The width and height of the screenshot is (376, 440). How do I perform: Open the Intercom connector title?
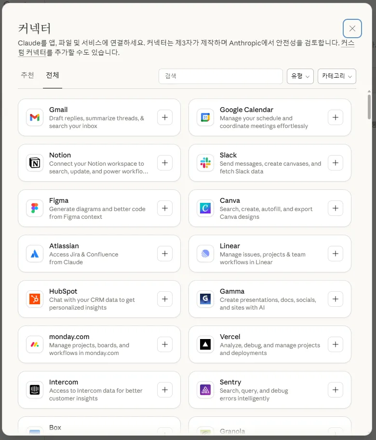(x=64, y=382)
